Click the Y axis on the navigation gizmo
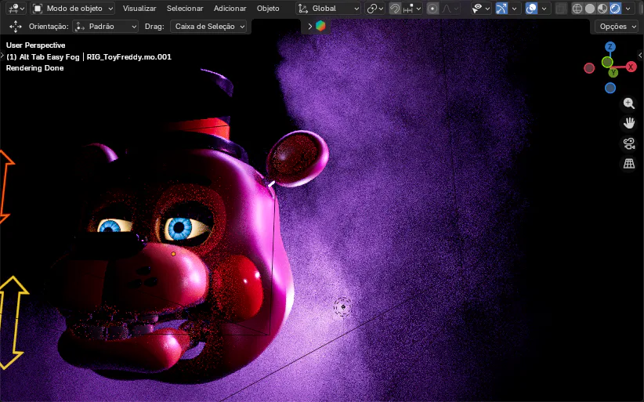Image resolution: width=644 pixels, height=402 pixels. [613, 73]
